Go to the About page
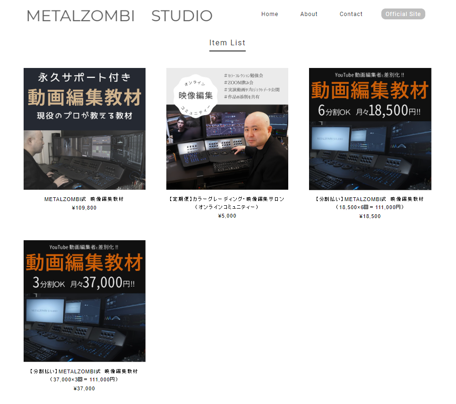This screenshot has height=404, width=456. [x=309, y=14]
